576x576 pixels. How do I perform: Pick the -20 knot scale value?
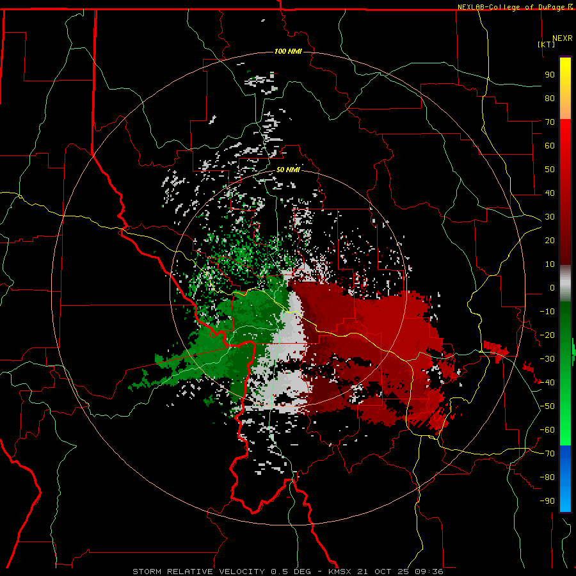pos(547,335)
